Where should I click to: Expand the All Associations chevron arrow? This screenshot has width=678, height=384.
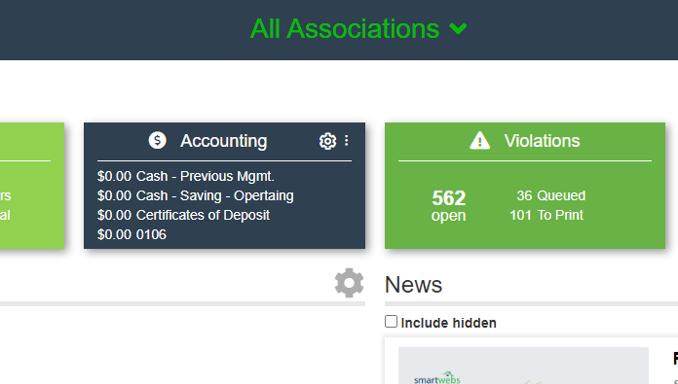coord(458,29)
